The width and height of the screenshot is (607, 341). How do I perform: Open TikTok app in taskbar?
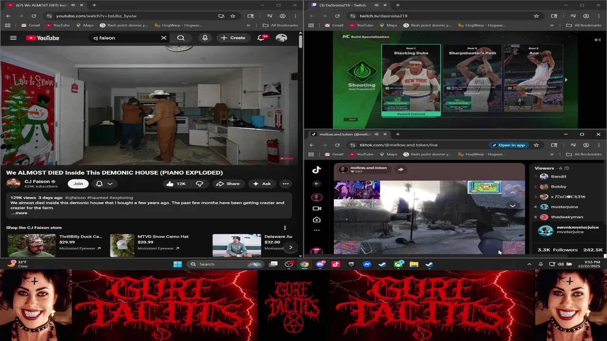point(336,264)
